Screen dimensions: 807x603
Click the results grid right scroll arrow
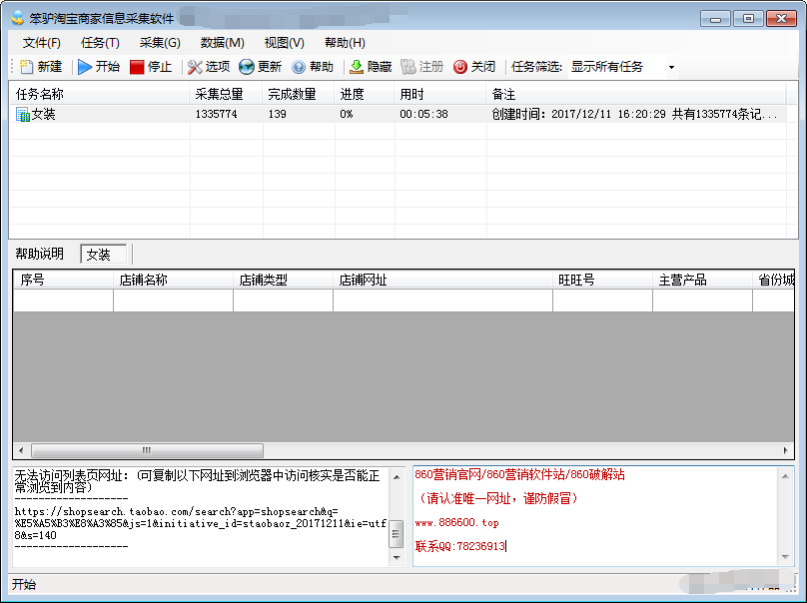786,450
